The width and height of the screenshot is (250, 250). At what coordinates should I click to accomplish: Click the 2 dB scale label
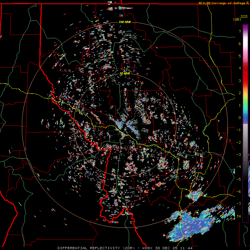point(240,93)
